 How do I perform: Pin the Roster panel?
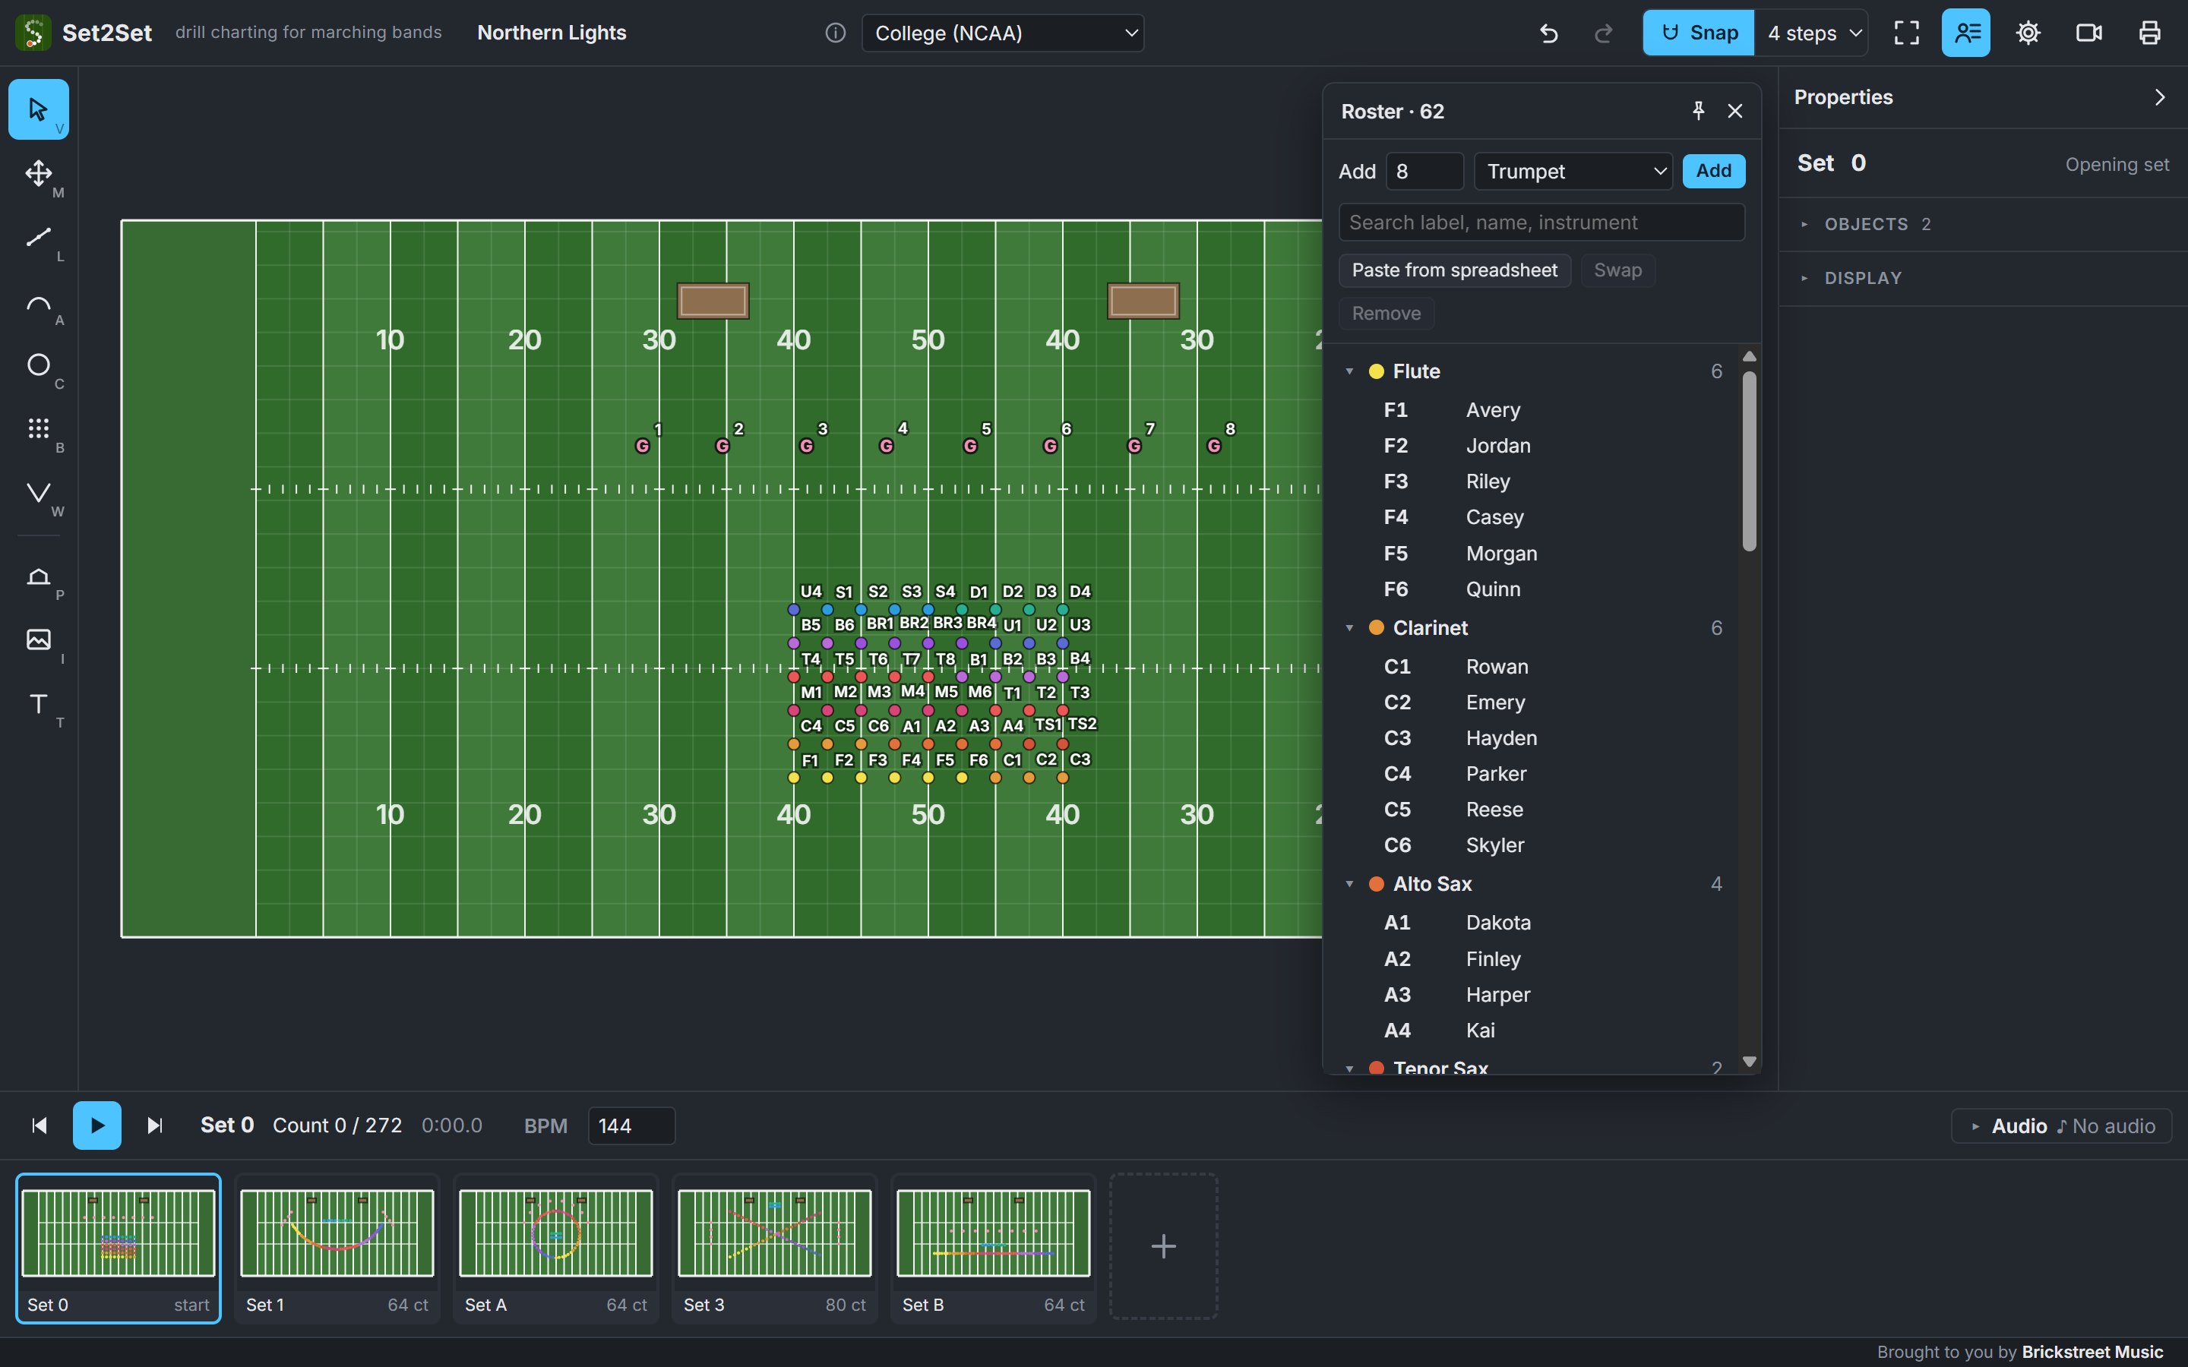(x=1698, y=111)
